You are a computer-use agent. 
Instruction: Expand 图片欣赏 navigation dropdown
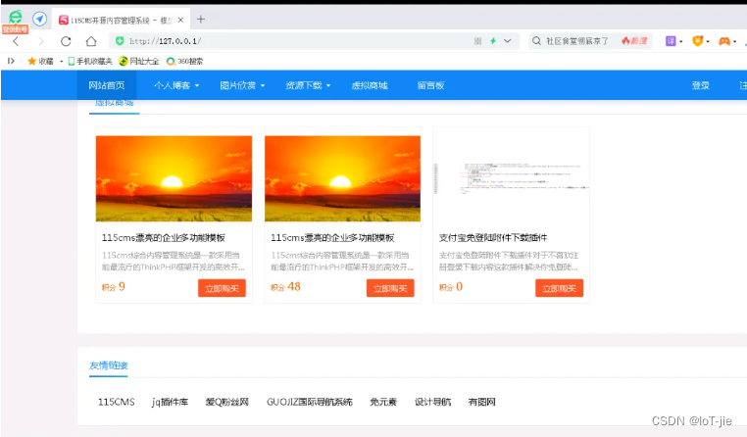click(242, 85)
